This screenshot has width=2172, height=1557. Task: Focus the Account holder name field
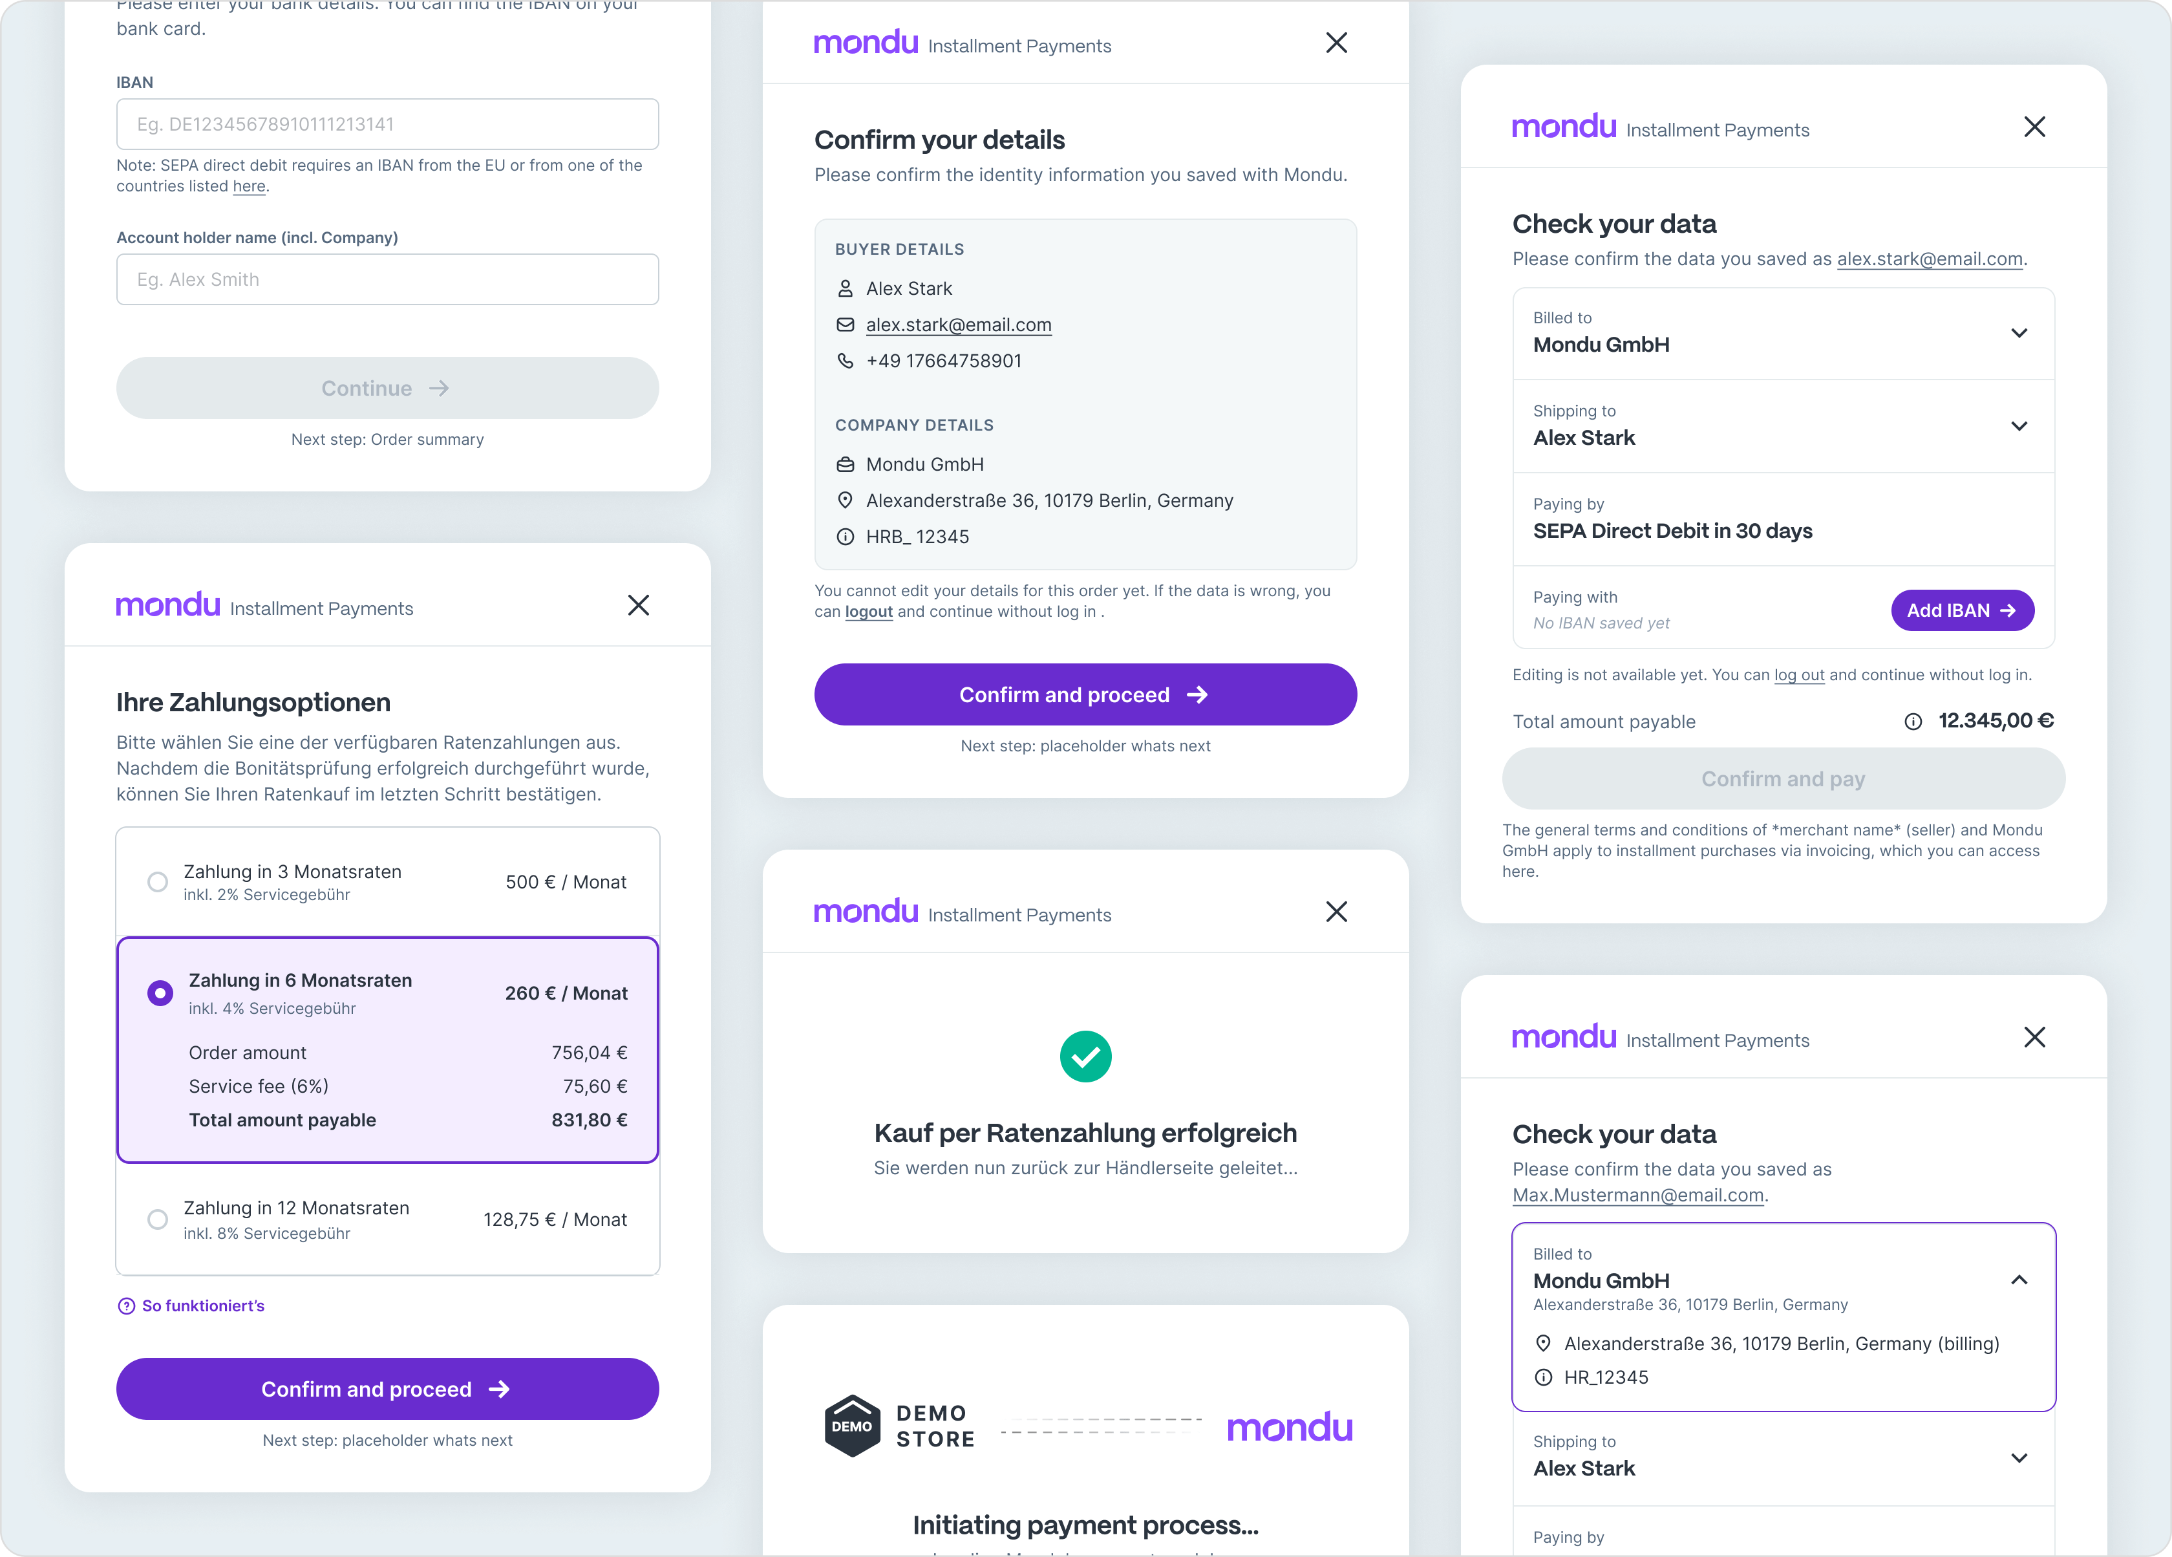(x=387, y=280)
